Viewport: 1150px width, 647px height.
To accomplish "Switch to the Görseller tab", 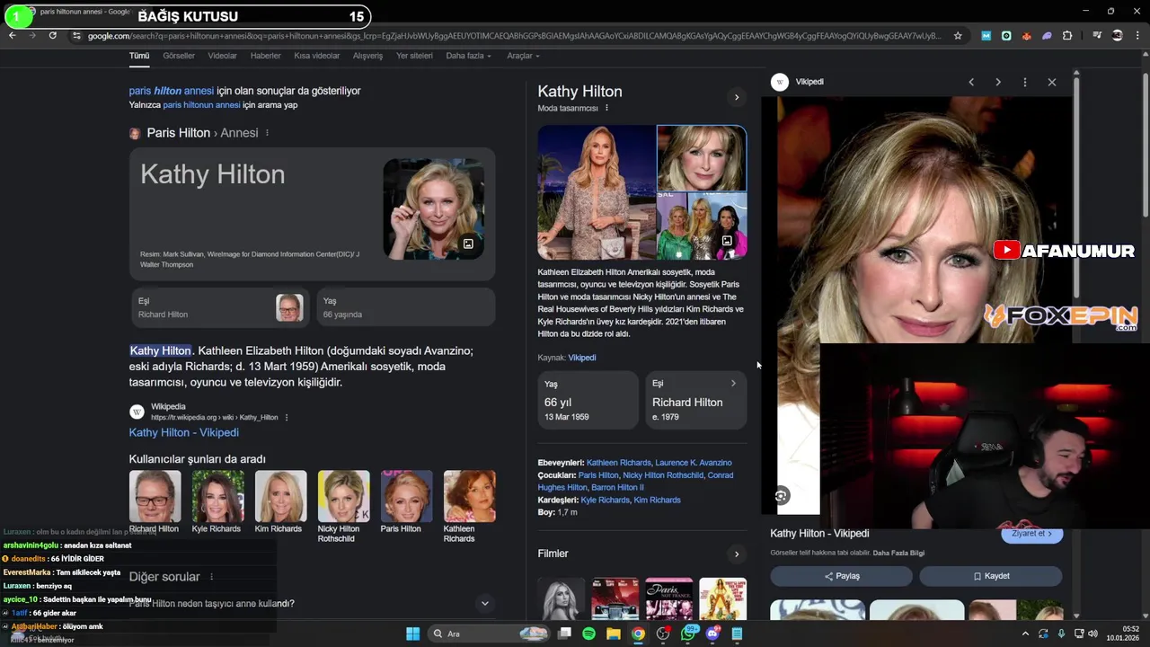I will [179, 56].
